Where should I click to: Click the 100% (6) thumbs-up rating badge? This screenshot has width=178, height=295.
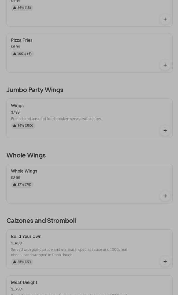pos(22,54)
